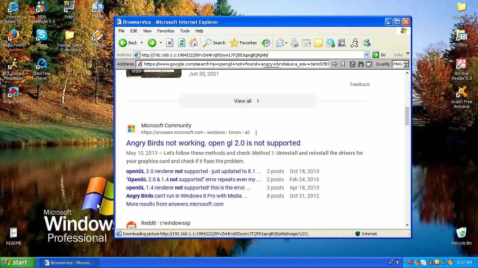Image resolution: width=478 pixels, height=268 pixels.
Task: Click the Research books icon
Action: click(x=342, y=43)
